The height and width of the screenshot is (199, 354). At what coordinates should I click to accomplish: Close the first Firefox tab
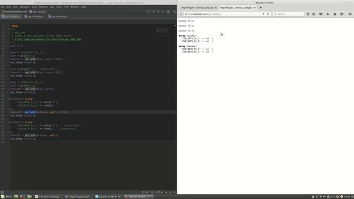(216, 8)
